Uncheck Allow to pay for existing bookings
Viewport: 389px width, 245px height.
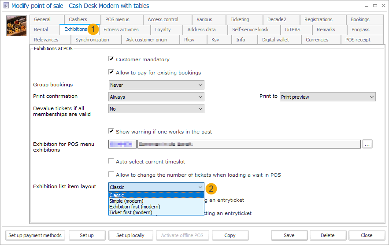111,72
